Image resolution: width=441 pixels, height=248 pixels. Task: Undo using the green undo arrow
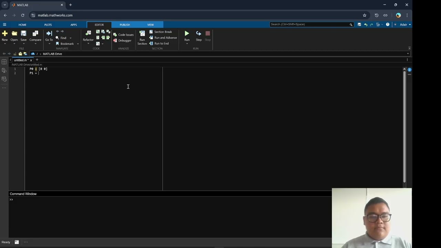point(366,24)
